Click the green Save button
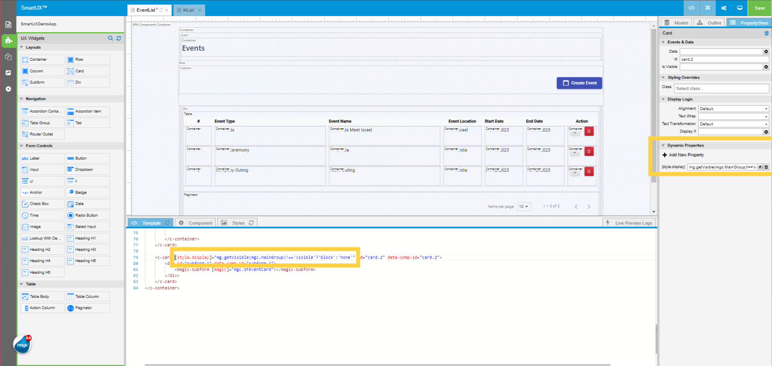Image resolution: width=772 pixels, height=366 pixels. coord(759,8)
